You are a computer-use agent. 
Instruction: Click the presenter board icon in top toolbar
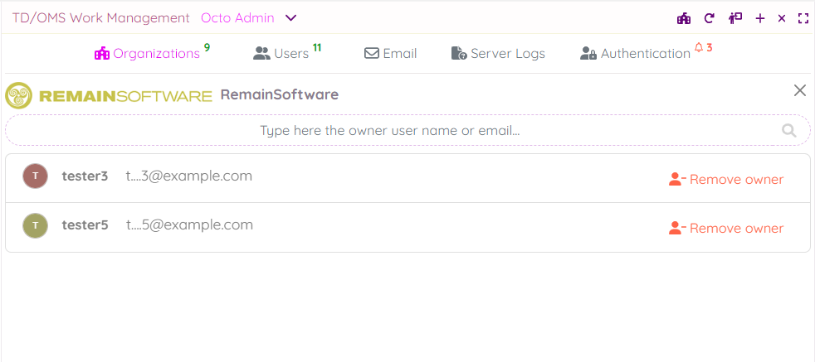(x=734, y=18)
